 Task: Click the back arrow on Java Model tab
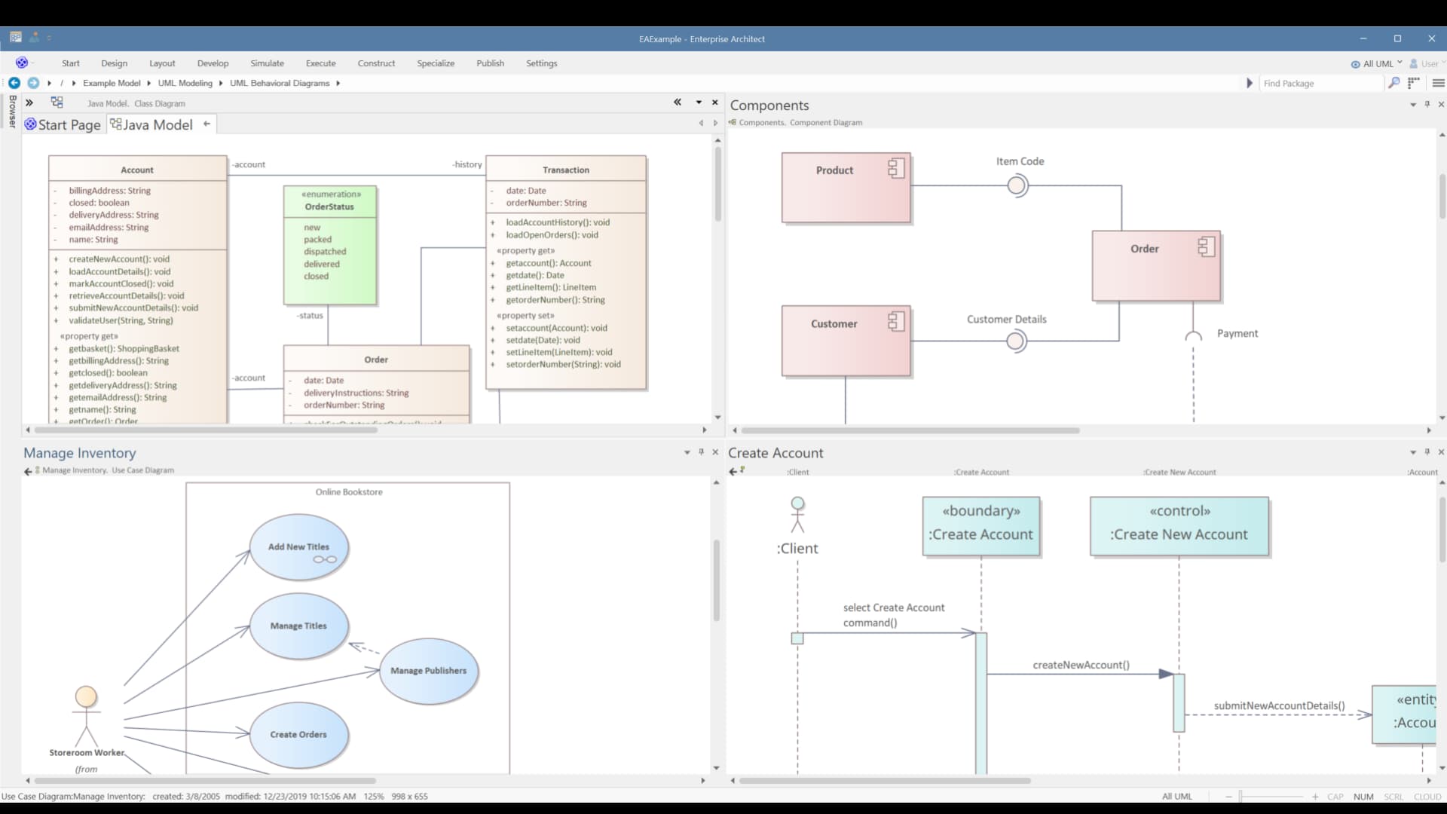tap(206, 124)
